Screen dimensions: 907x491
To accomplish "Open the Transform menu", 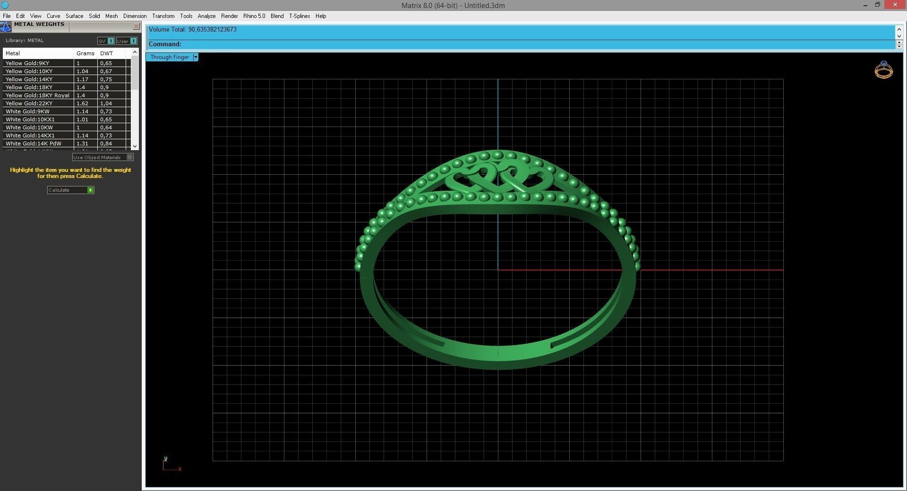I will pos(163,16).
